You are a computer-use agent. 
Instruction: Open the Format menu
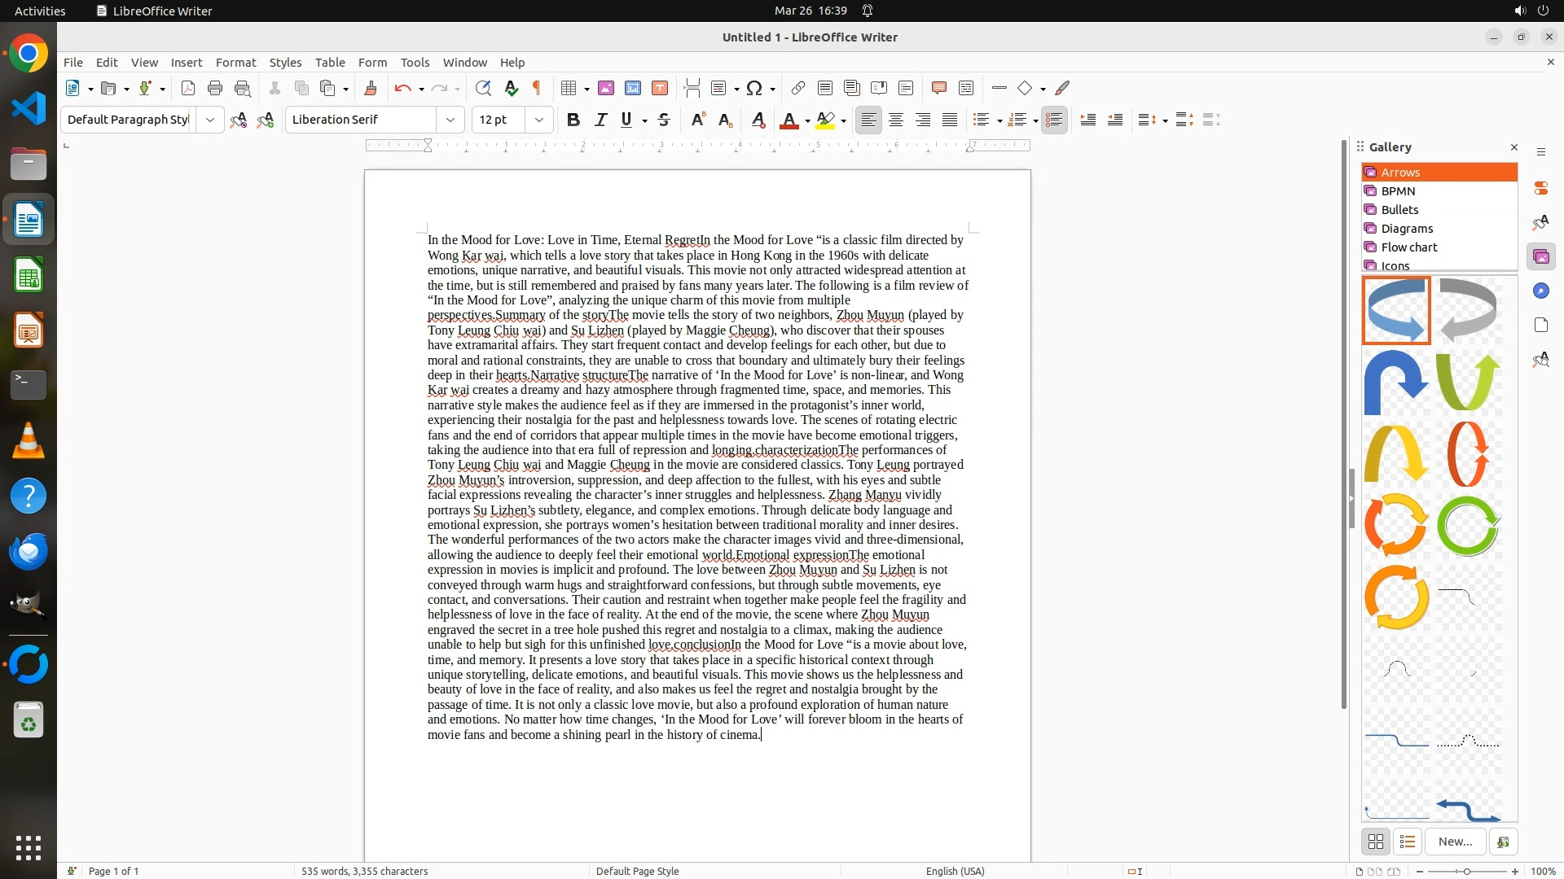pyautogui.click(x=235, y=62)
